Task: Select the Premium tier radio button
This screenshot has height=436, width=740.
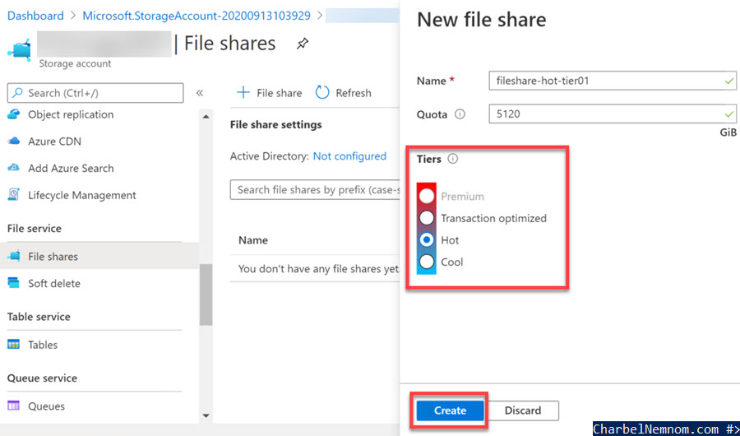Action: [427, 196]
